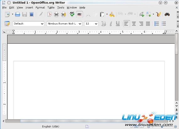The height and width of the screenshot is (129, 179).
Task: Click the Save floppy disk icon
Action: [x=24, y=14]
